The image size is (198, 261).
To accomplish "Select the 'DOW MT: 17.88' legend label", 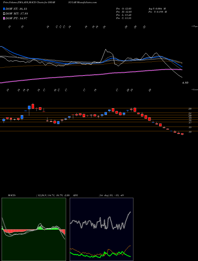I will (17, 14).
